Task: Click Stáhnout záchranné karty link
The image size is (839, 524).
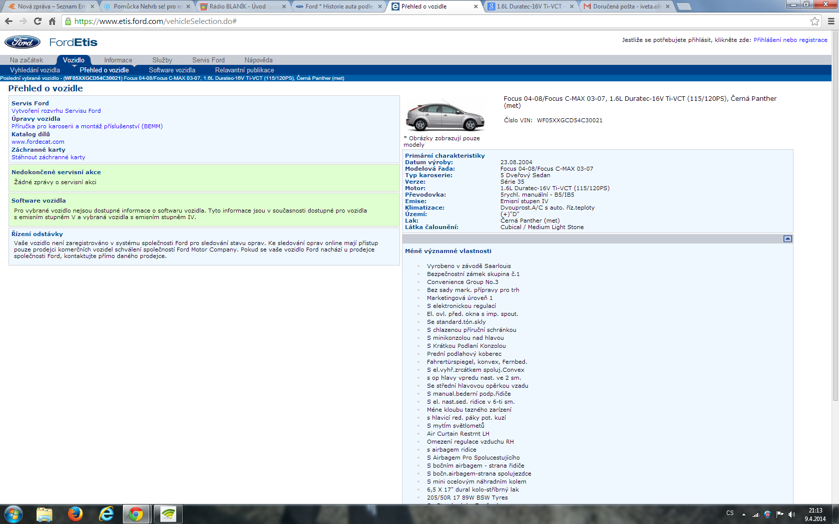Action: click(48, 157)
